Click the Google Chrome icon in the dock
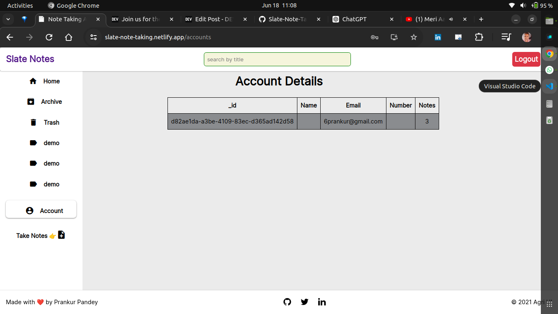Screen dimensions: 558x314 [549, 54]
